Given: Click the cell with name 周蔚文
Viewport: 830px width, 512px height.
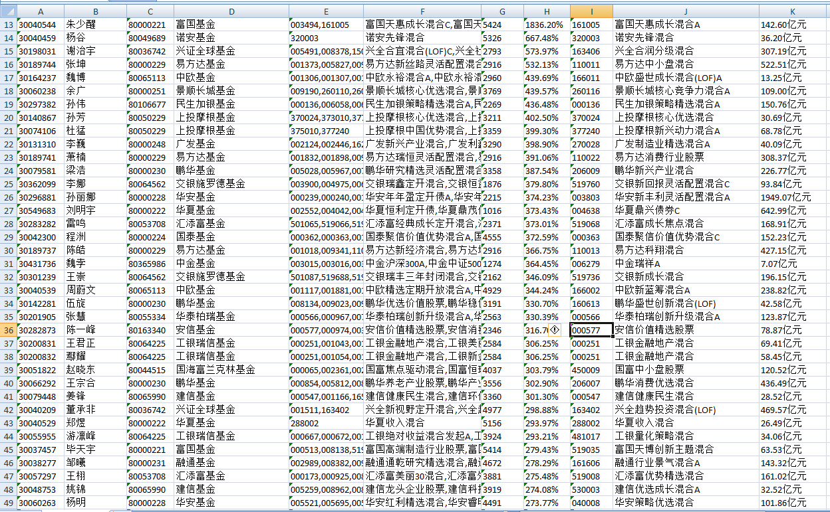Looking at the screenshot, I should 96,290.
